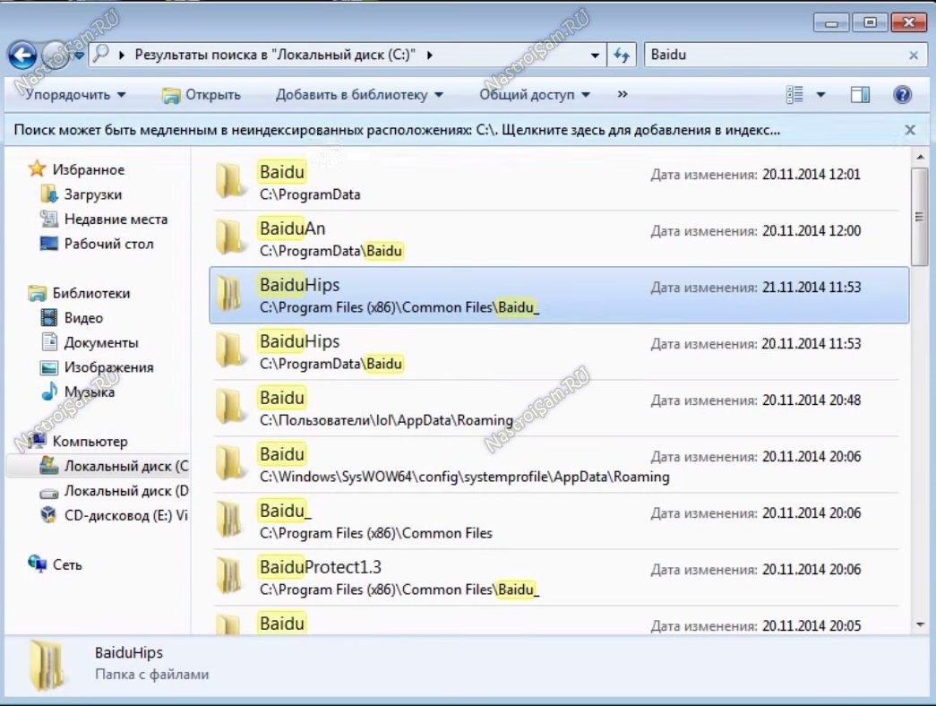This screenshot has height=706, width=936.
Task: Click the Back navigation arrow button
Action: click(x=22, y=56)
